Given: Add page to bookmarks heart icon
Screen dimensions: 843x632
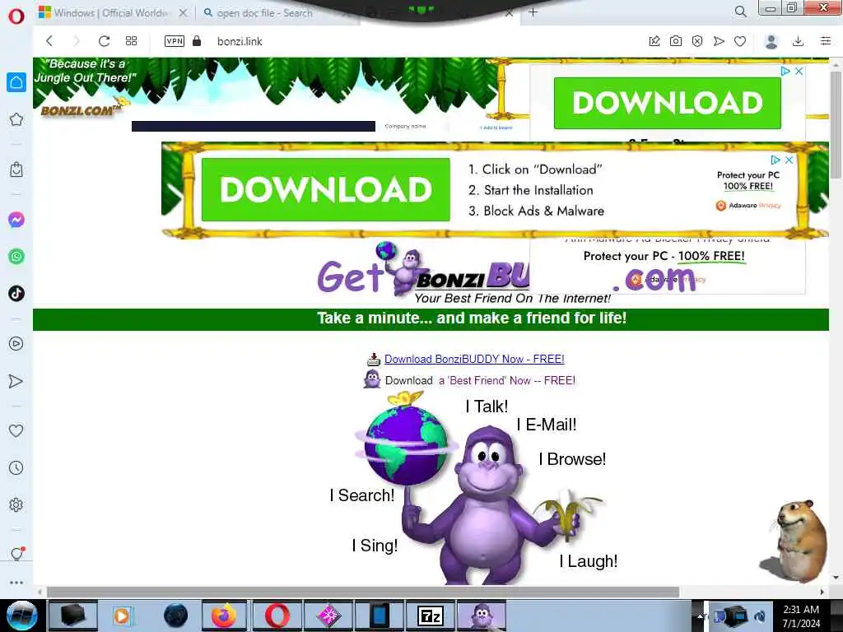Looking at the screenshot, I should pyautogui.click(x=740, y=41).
